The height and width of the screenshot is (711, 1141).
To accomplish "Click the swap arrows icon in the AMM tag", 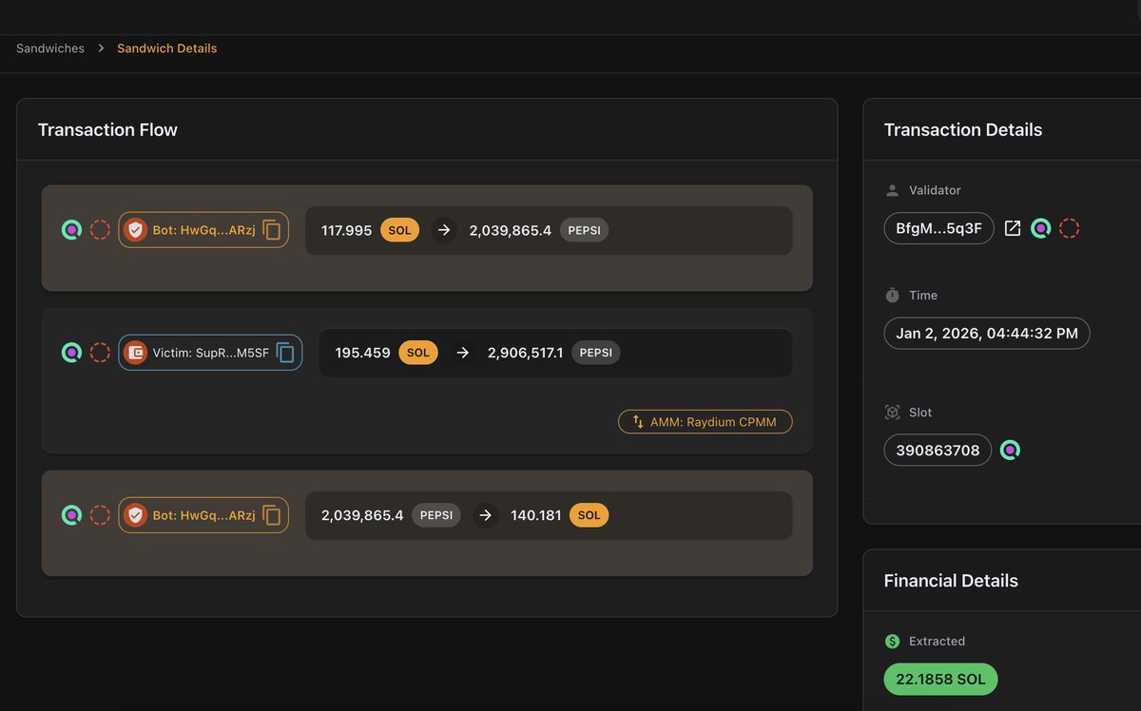I will 638,422.
